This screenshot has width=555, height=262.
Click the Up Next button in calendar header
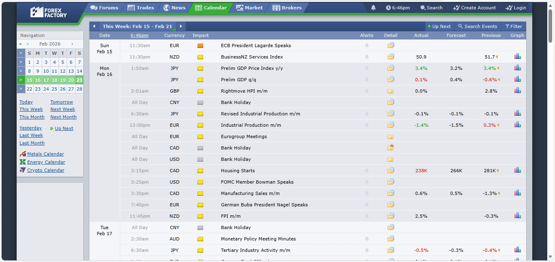[x=440, y=26]
